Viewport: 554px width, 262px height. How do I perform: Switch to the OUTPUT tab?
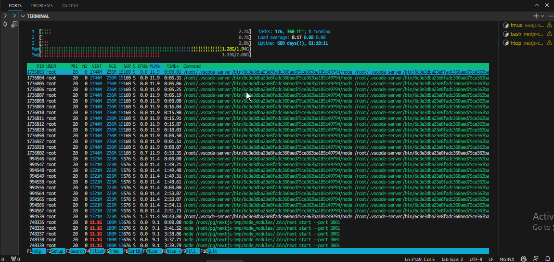click(70, 6)
